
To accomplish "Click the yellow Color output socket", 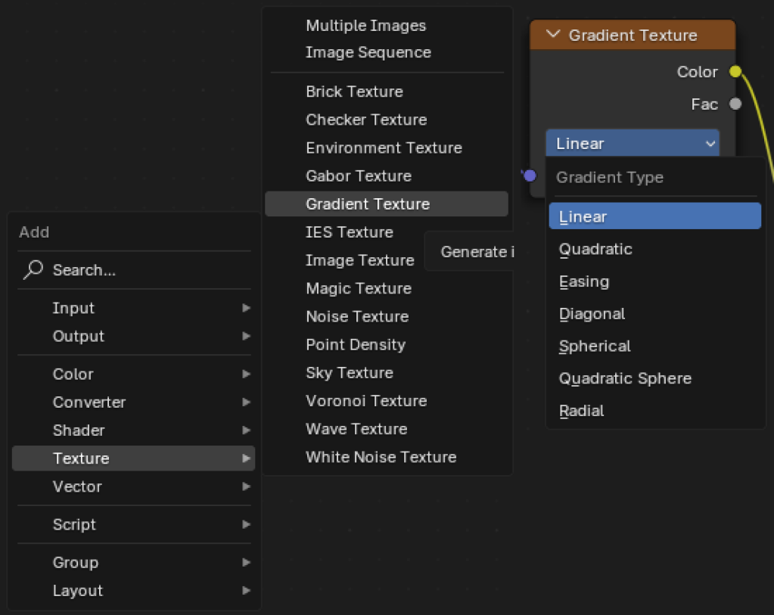I will pos(735,72).
